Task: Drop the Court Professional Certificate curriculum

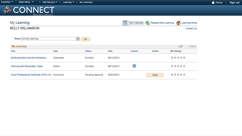Action: point(155,75)
